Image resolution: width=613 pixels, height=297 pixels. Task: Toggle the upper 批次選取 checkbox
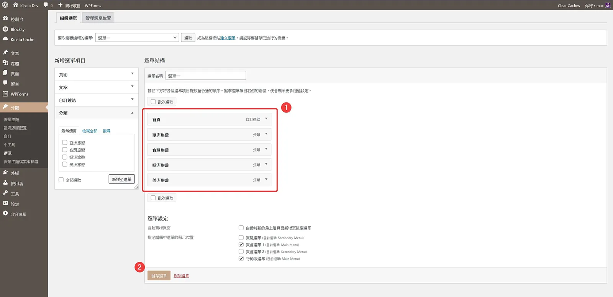coord(153,102)
